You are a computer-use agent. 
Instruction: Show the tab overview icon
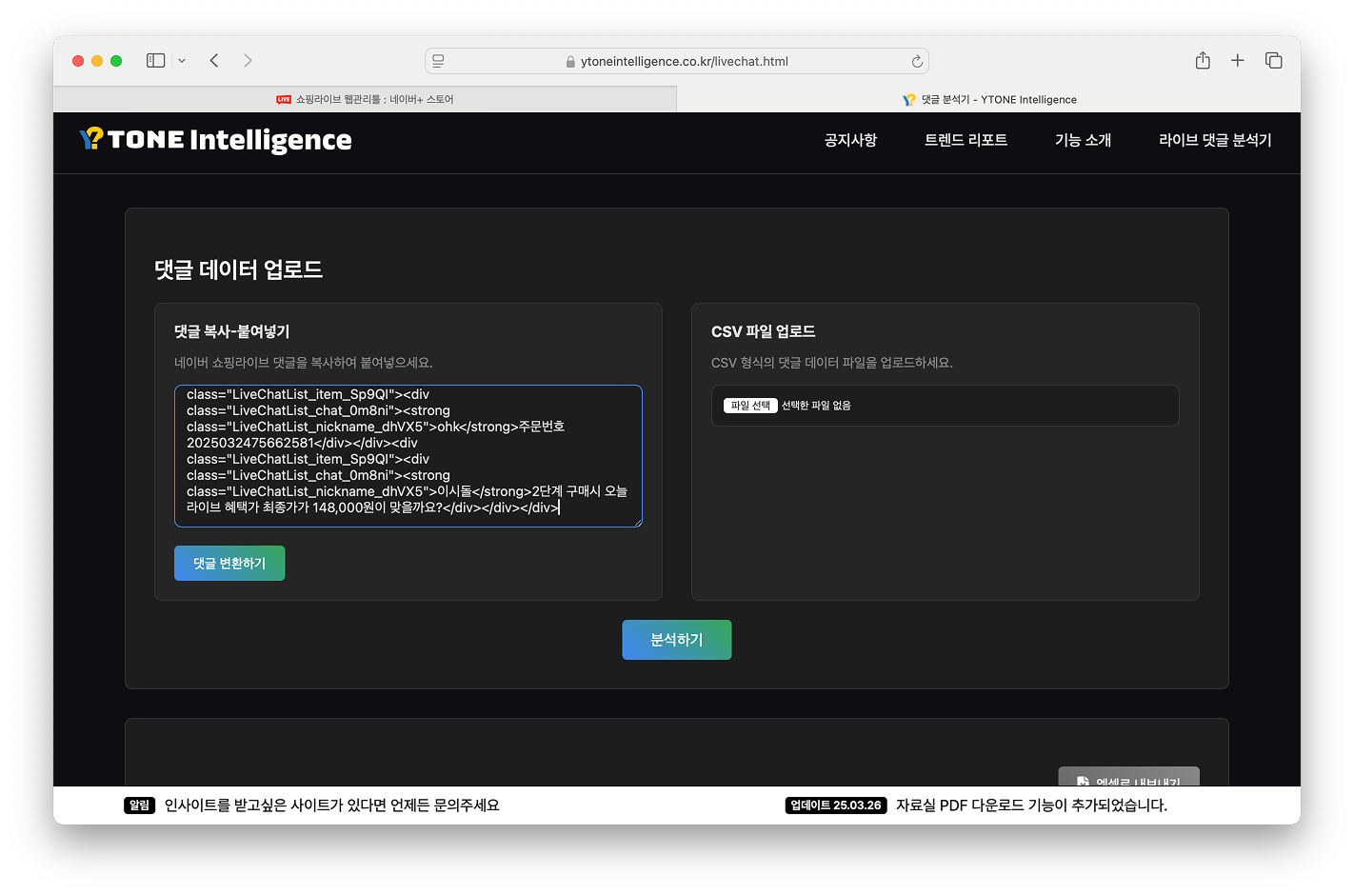click(x=1274, y=60)
